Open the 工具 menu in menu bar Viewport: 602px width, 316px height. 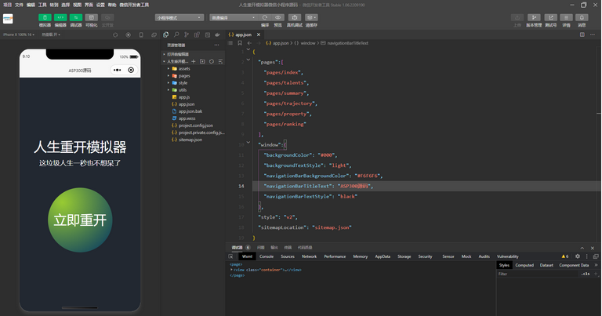point(42,5)
